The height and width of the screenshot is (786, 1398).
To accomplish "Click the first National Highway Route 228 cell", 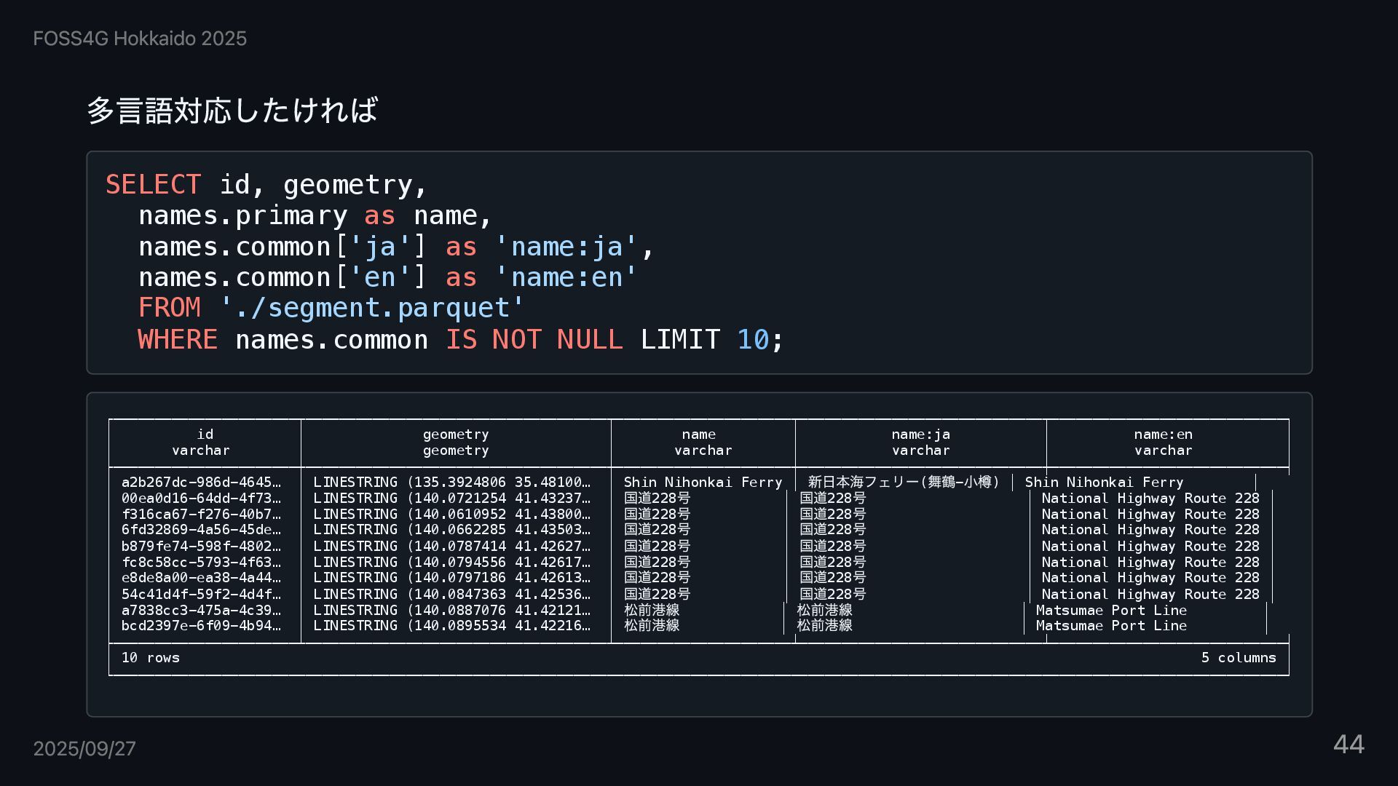I will [1150, 499].
